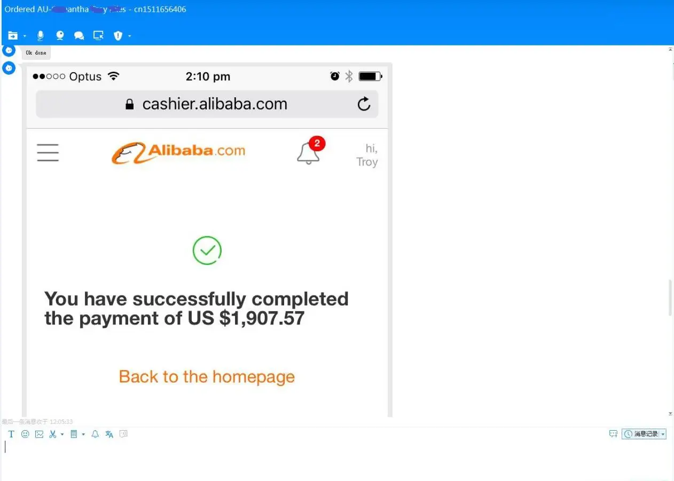Click the translate icon in message toolbar

[109, 434]
